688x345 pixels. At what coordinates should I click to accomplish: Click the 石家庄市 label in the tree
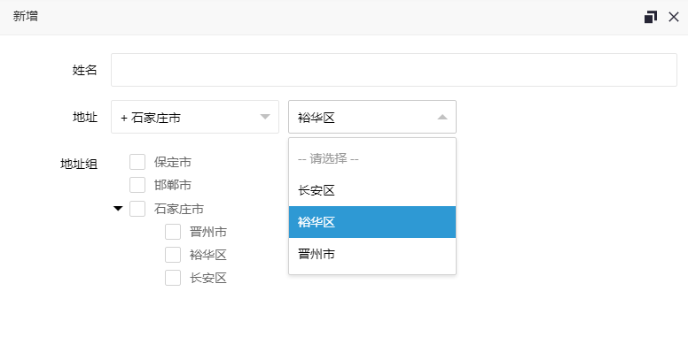[x=178, y=209]
